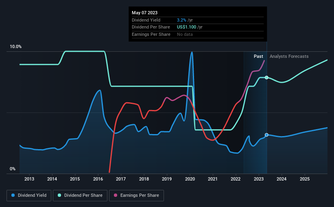
Task: Click the 'May 07 2023' tooltip date
Action: [x=145, y=13]
